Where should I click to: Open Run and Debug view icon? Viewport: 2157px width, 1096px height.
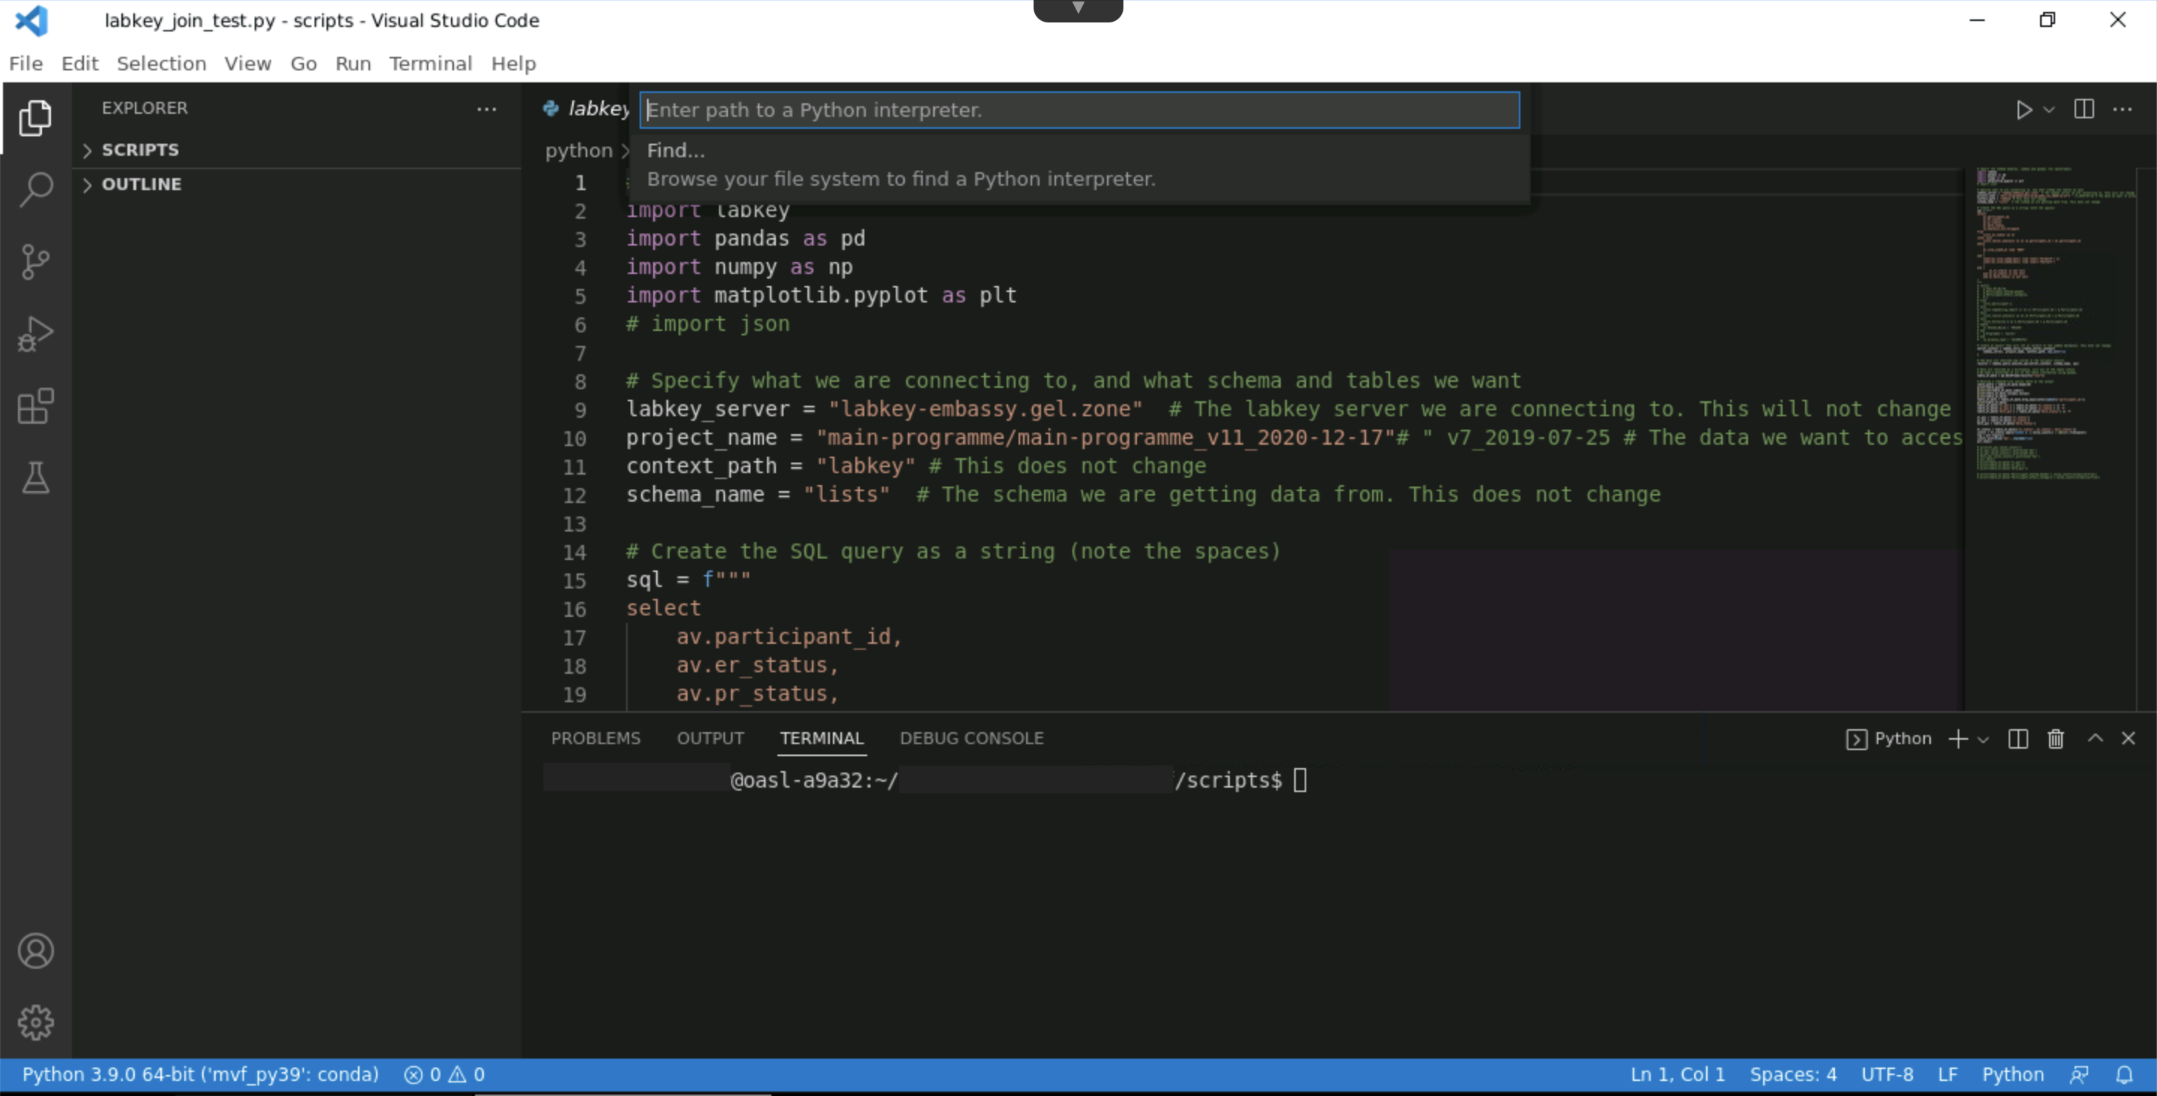[x=35, y=334]
